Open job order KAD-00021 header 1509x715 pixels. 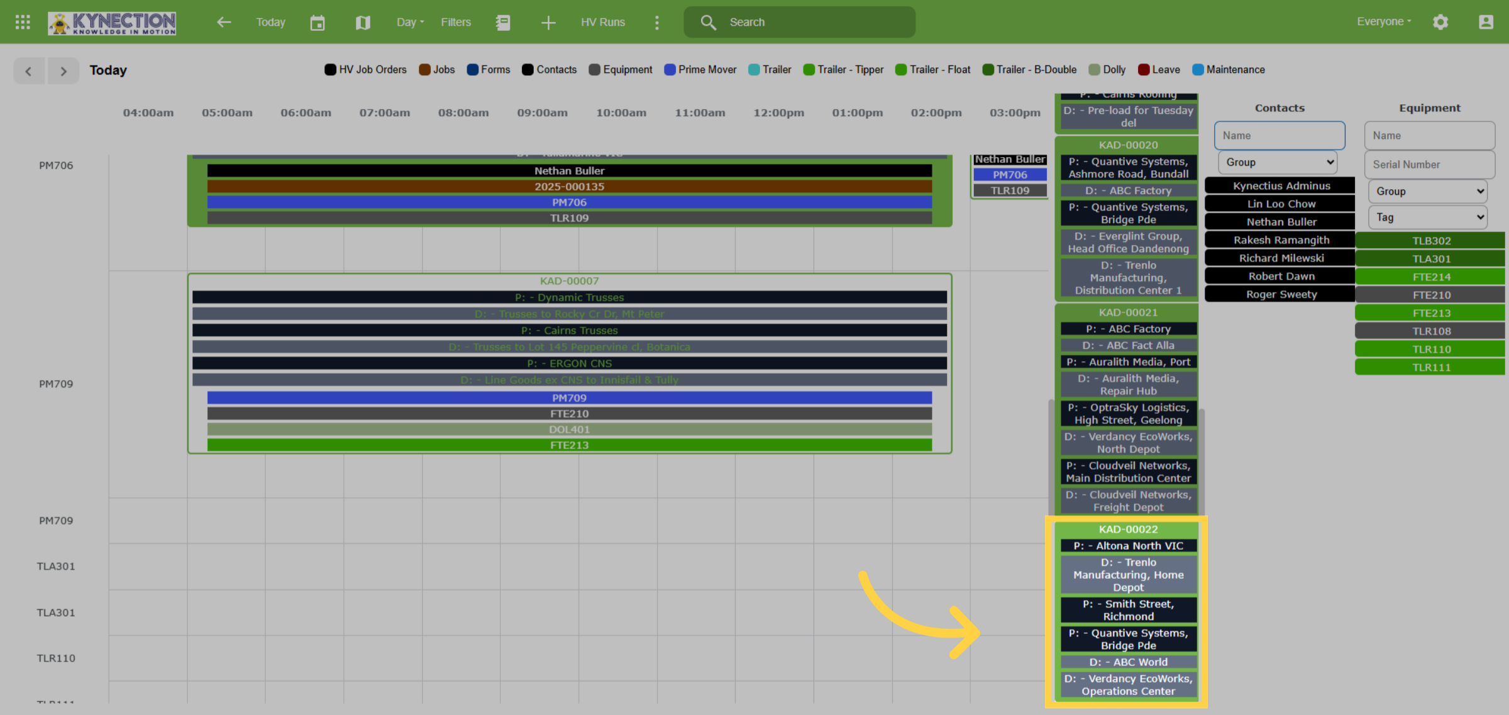1128,313
